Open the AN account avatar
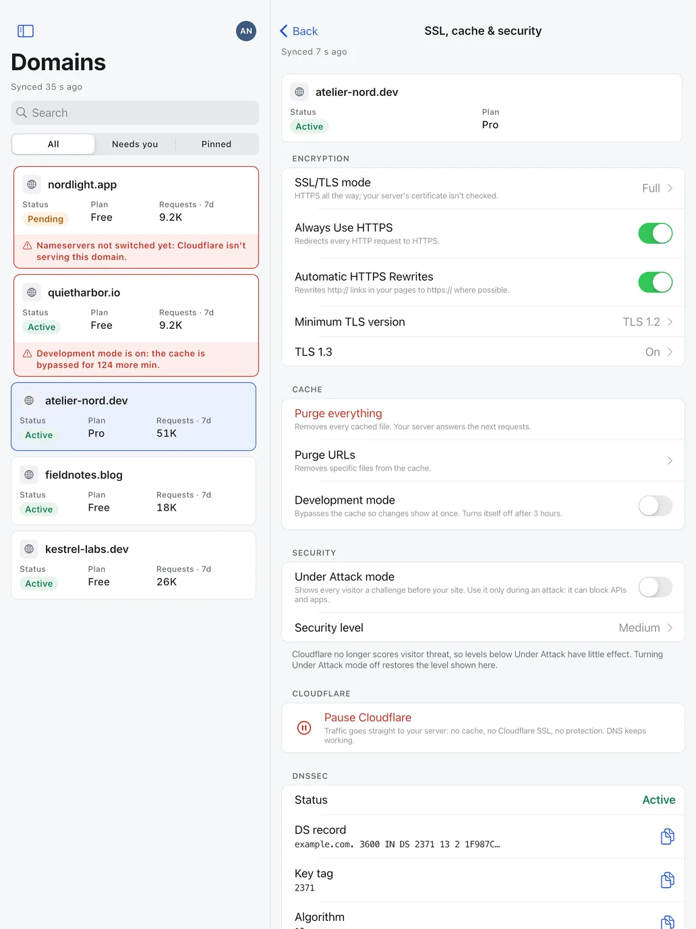Viewport: 696px width, 929px height. point(246,31)
